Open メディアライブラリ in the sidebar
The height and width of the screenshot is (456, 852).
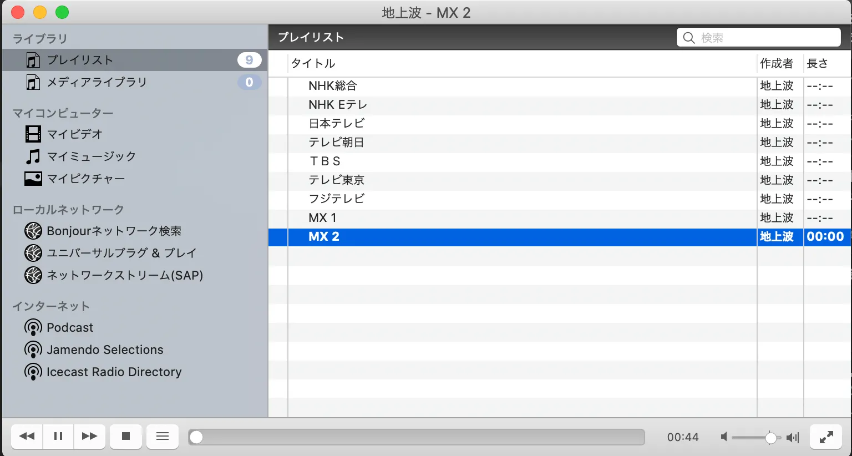coord(97,82)
